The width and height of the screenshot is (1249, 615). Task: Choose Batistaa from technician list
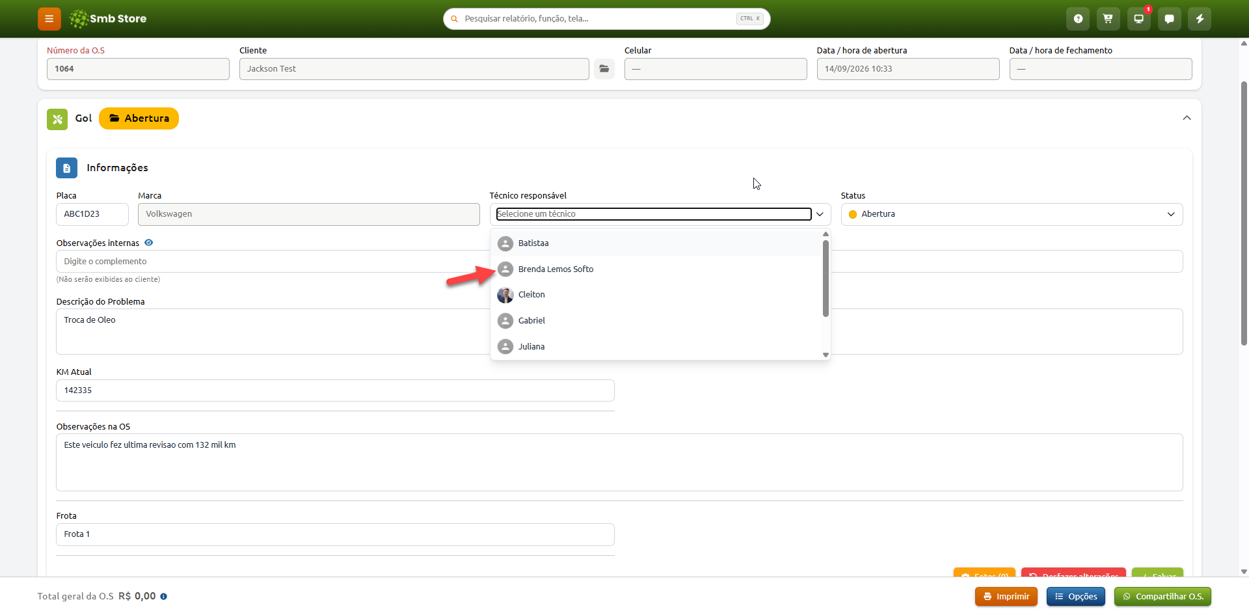pyautogui.click(x=656, y=243)
